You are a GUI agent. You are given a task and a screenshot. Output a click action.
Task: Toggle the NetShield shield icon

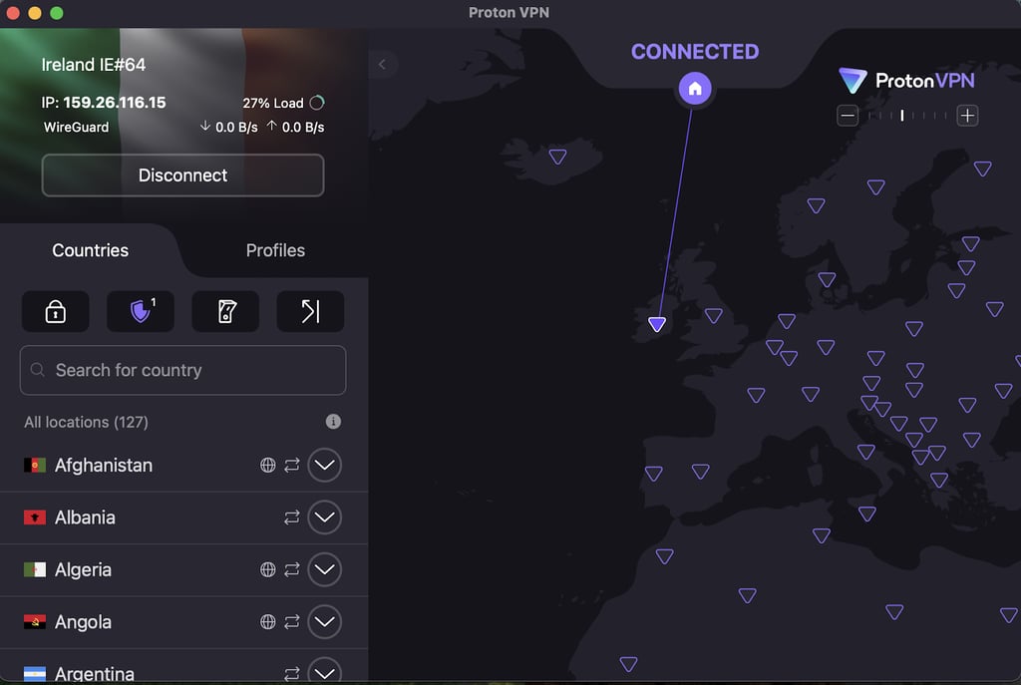pyautogui.click(x=140, y=311)
